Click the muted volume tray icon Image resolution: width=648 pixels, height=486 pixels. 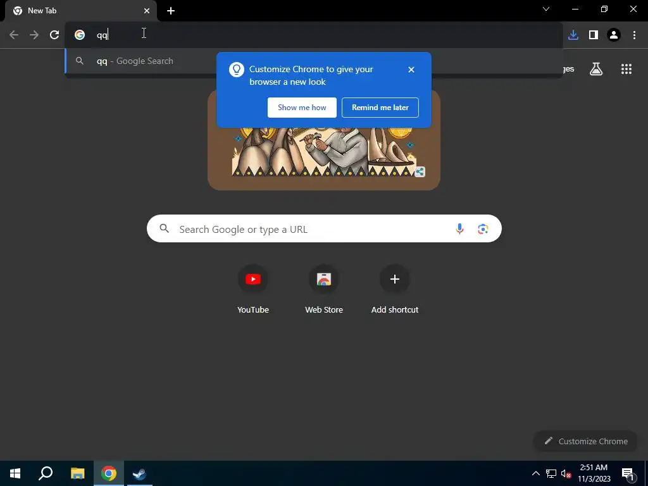(x=566, y=473)
